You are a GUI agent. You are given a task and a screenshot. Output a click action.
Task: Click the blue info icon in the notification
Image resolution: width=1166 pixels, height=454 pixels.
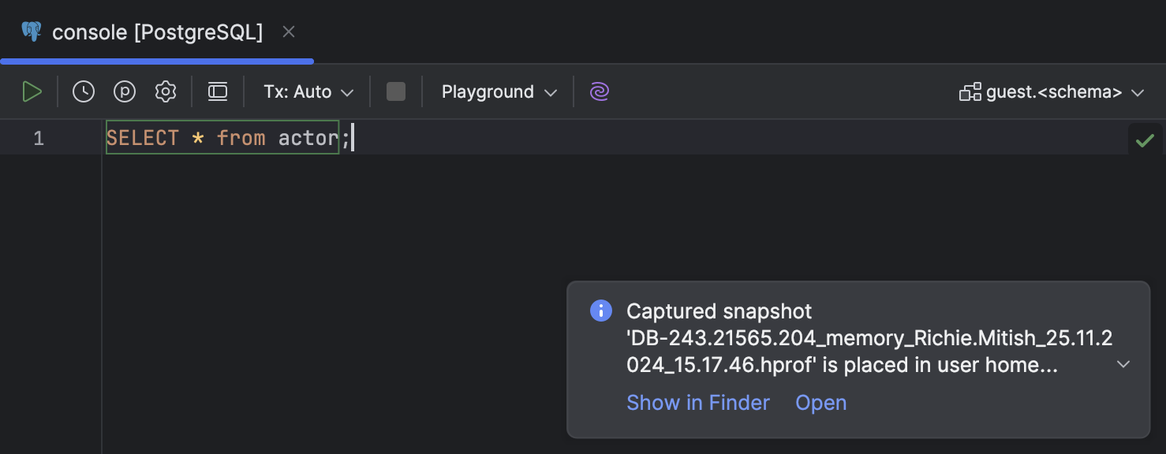click(x=600, y=311)
